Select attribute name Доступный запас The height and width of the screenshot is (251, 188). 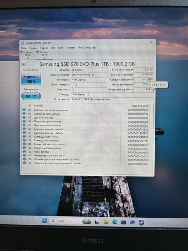point(44,118)
